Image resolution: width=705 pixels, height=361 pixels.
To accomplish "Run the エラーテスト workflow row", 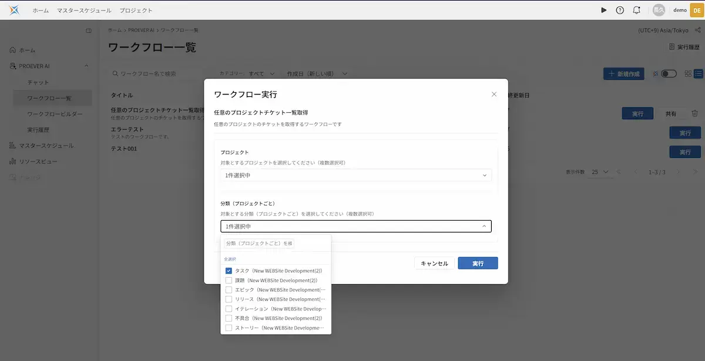I will pyautogui.click(x=686, y=133).
